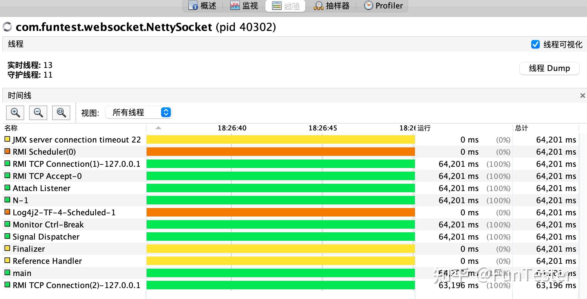Open the 概述 overview tab
This screenshot has width=587, height=299.
(x=202, y=6)
